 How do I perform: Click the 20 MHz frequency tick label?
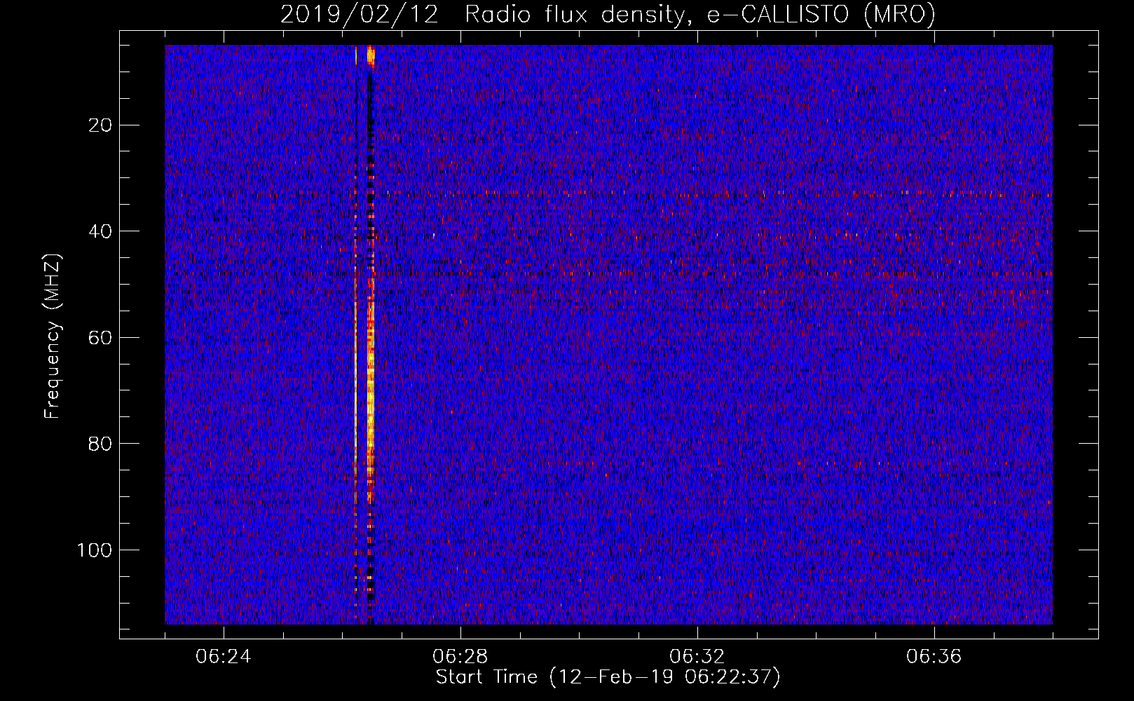[x=101, y=125]
